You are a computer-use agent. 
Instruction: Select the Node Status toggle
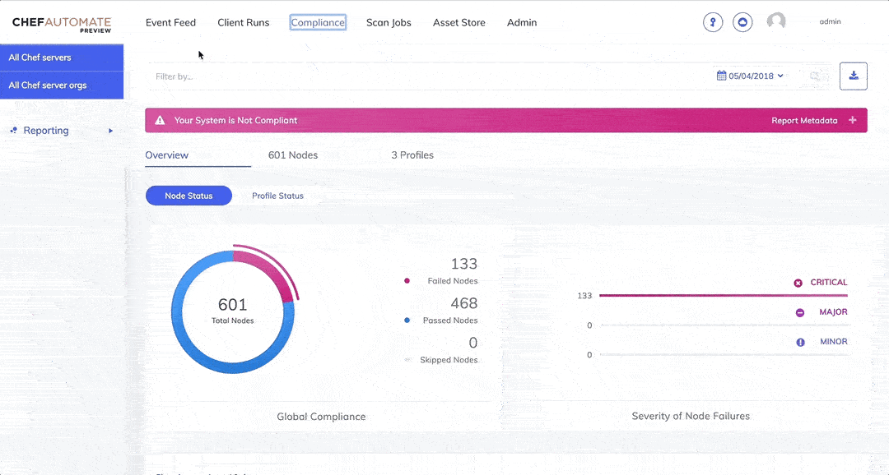tap(189, 196)
